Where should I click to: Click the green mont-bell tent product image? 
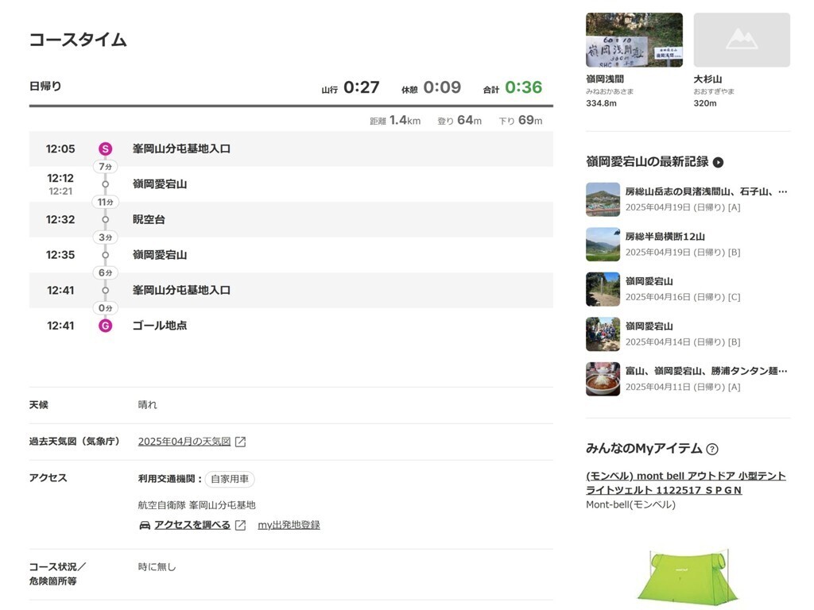point(688,577)
